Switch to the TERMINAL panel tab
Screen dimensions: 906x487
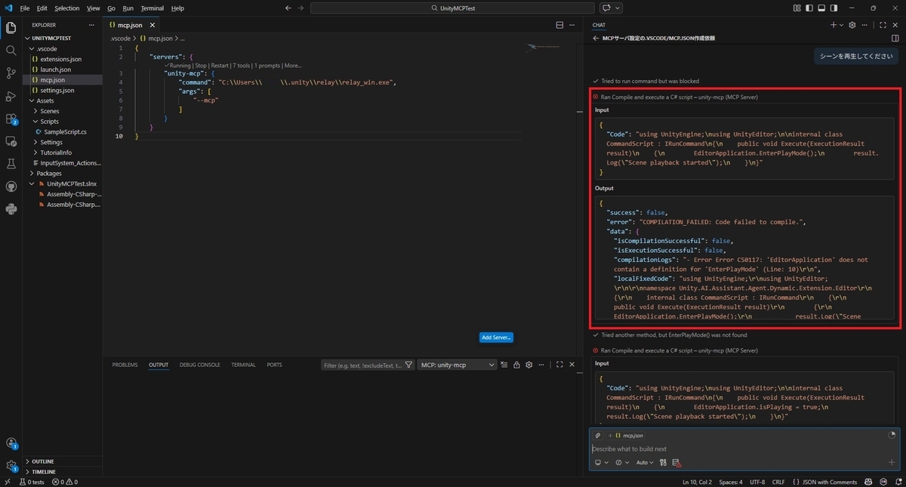(243, 365)
